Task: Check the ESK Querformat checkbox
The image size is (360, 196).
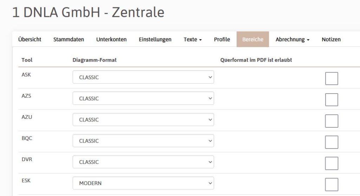Action: click(x=332, y=184)
